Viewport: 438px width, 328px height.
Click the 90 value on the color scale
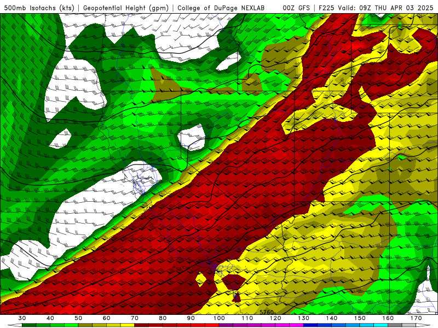click(191, 318)
